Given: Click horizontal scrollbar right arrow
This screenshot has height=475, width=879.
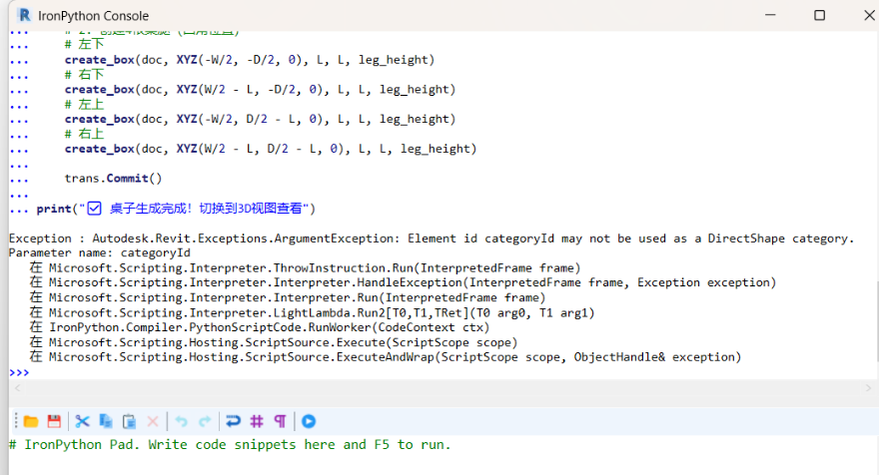Looking at the screenshot, I should (x=868, y=387).
